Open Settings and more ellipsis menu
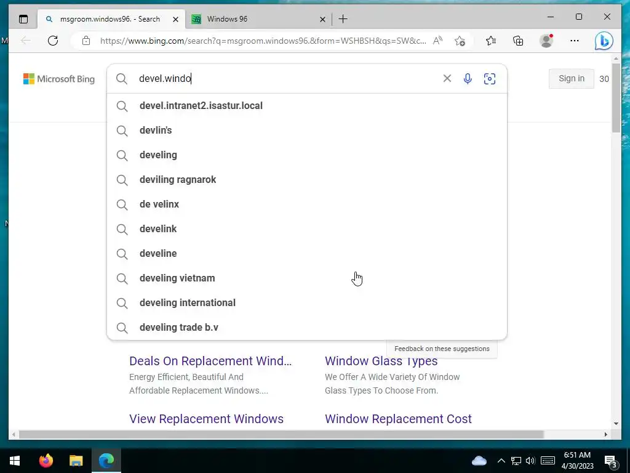 coord(575,41)
